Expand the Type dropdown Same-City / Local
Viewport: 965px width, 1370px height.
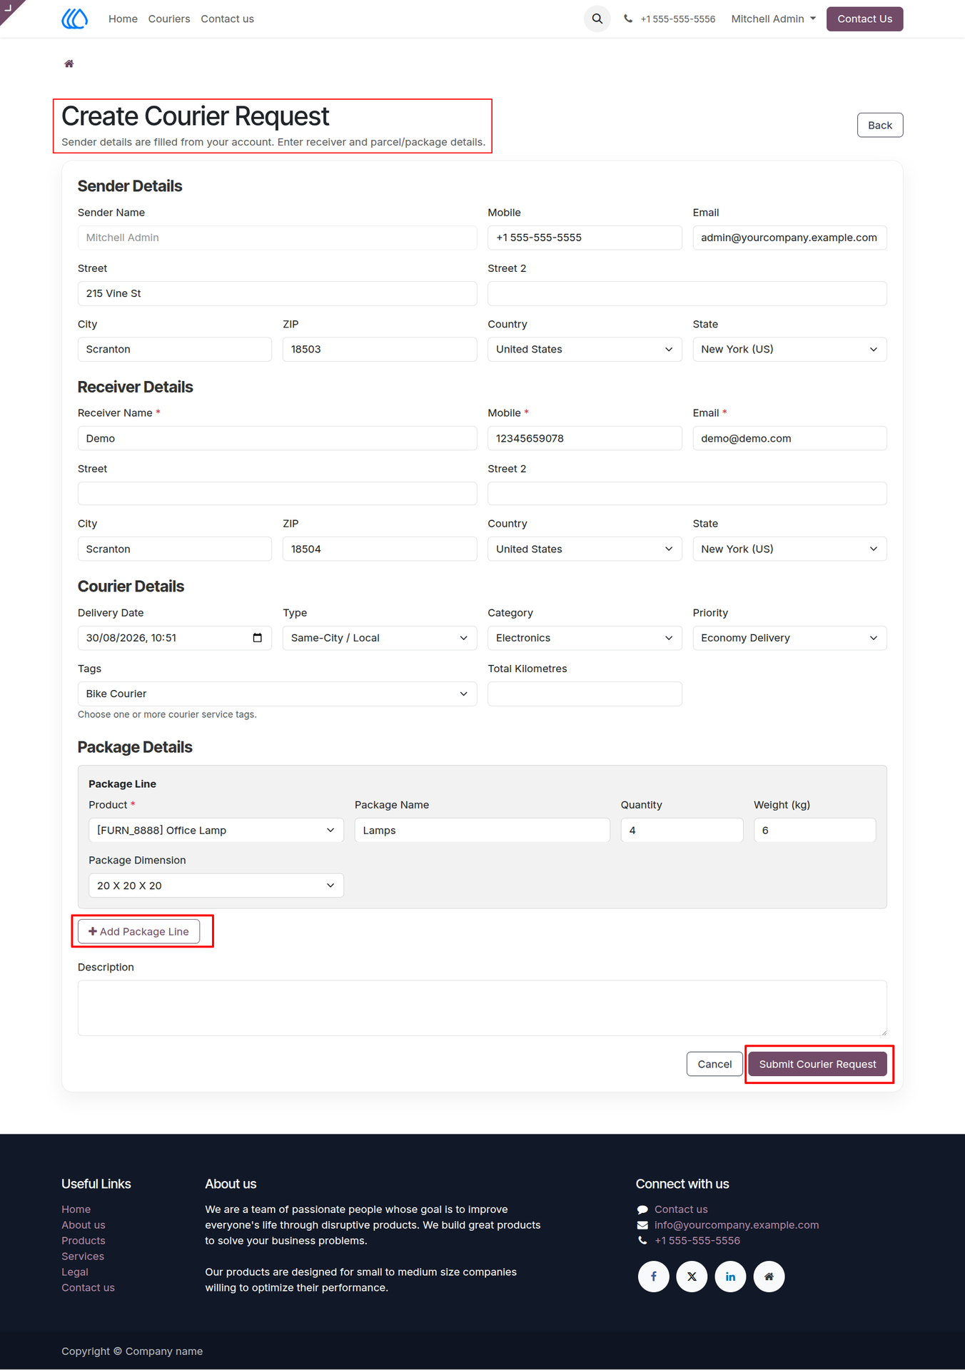[x=380, y=638]
